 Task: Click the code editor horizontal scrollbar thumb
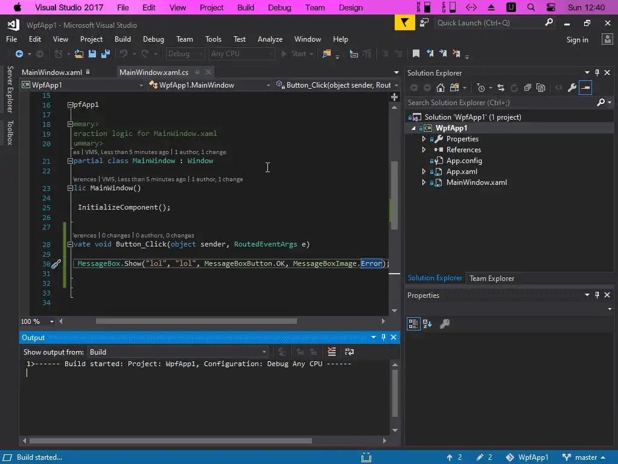pos(196,321)
